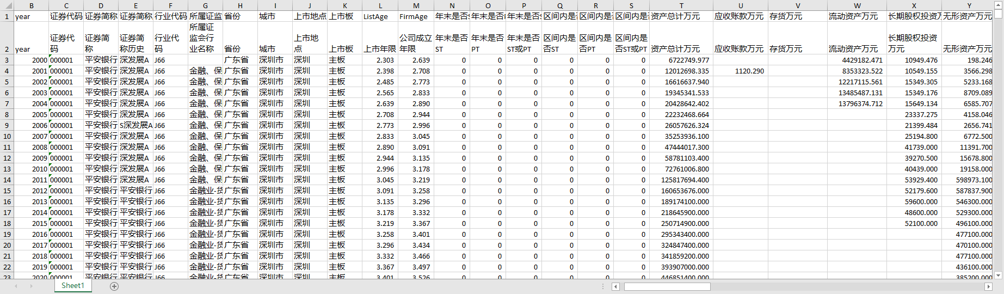This screenshot has height=294, width=1004.
Task: Select column X header
Action: [x=914, y=5]
